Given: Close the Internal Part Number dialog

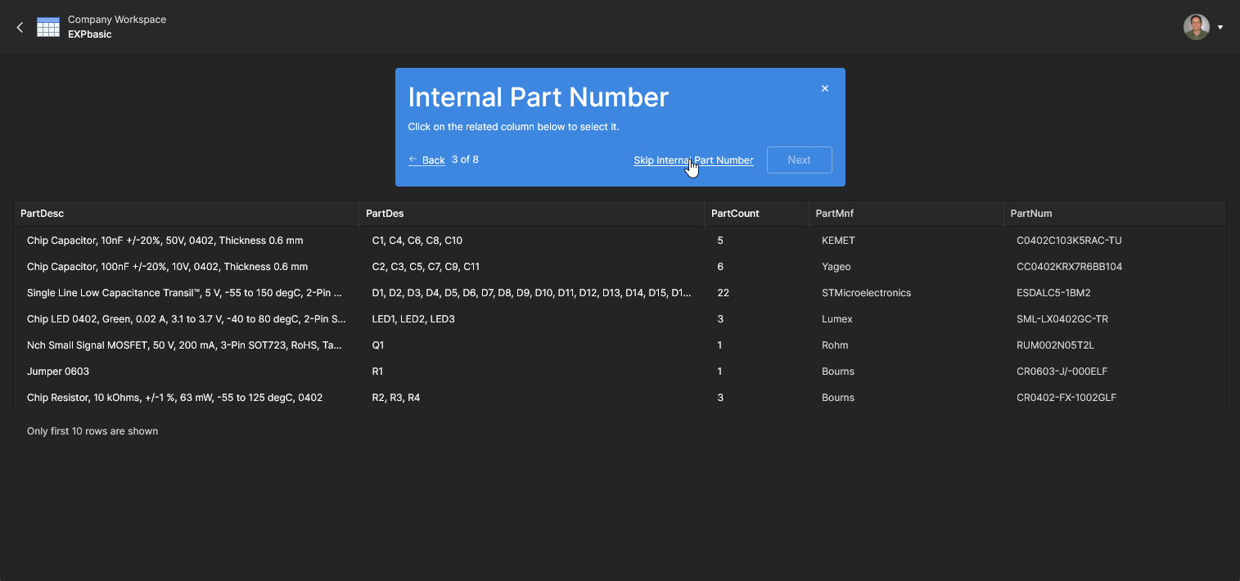Looking at the screenshot, I should (825, 88).
